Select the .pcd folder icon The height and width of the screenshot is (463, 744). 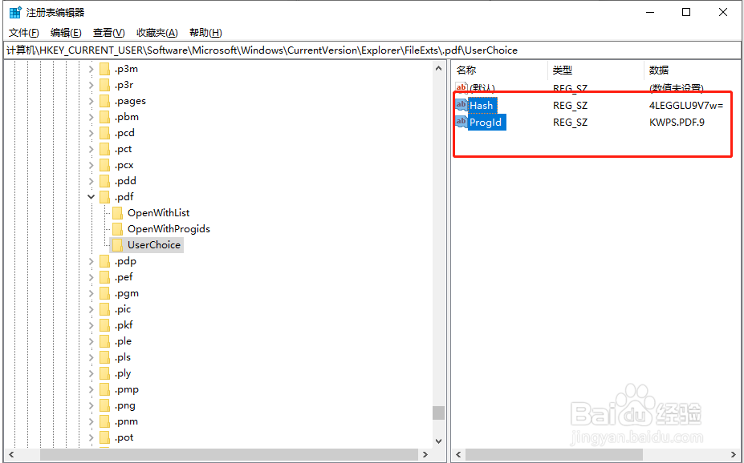[x=105, y=133]
